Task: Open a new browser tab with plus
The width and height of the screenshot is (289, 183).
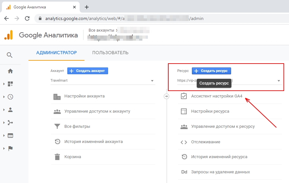Action: coord(87,7)
